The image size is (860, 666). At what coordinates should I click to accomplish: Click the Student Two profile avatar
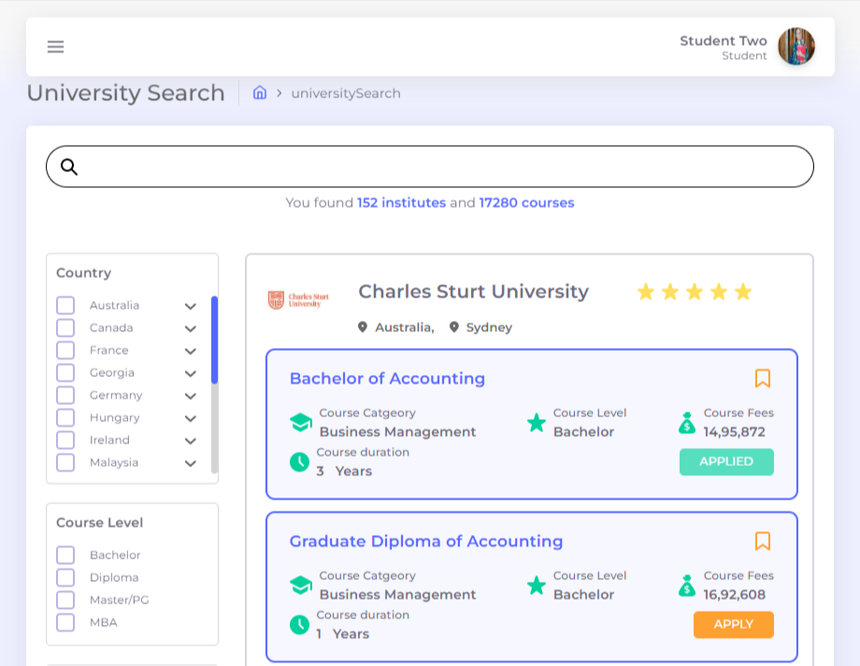pyautogui.click(x=796, y=47)
